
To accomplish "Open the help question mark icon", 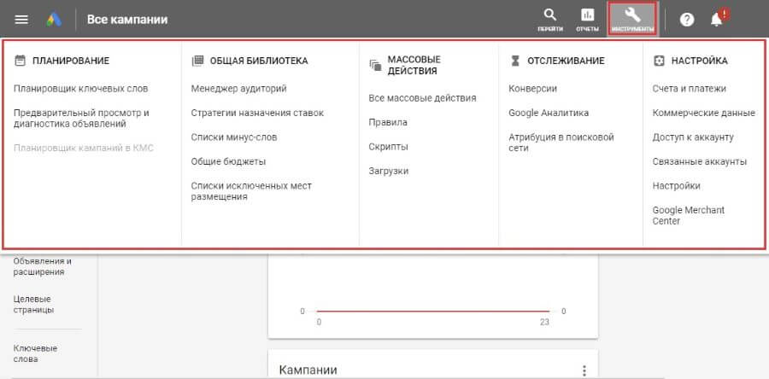I will (687, 20).
